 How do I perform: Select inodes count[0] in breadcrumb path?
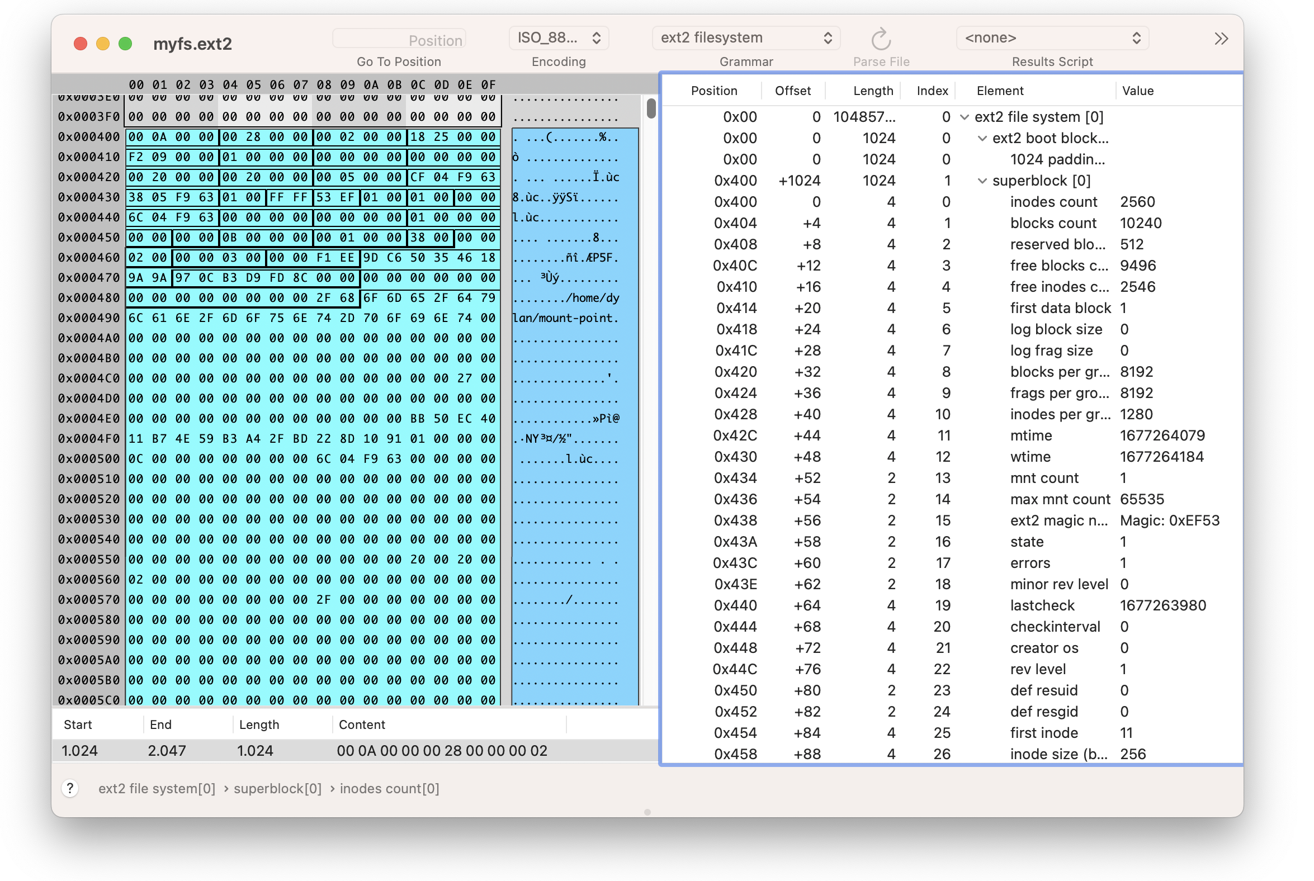pos(390,788)
